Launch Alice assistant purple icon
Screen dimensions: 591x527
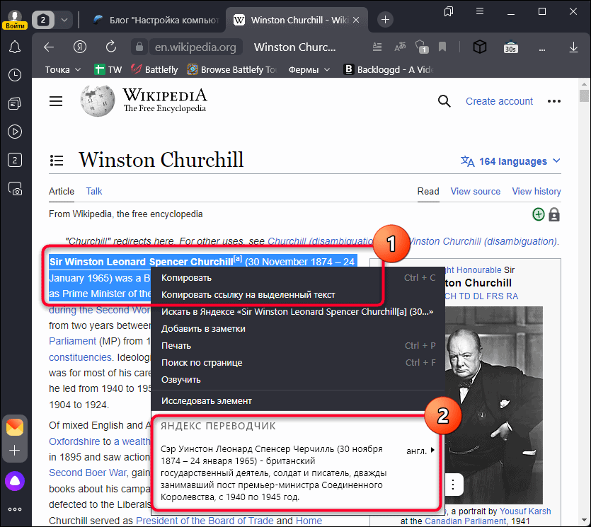15,481
